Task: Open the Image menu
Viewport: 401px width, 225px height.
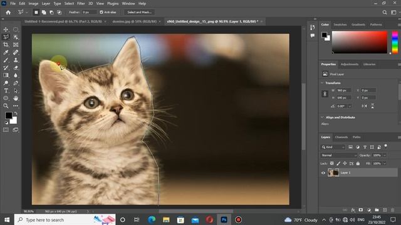Action: (x=33, y=4)
